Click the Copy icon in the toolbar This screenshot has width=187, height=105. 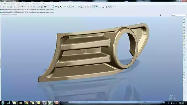coord(31,7)
